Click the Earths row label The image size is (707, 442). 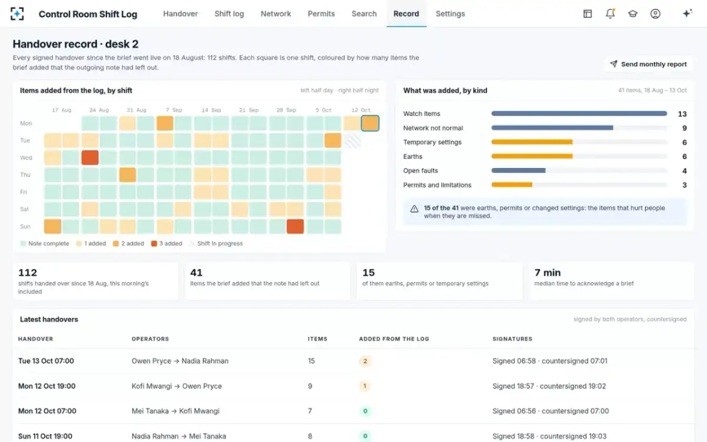(413, 156)
